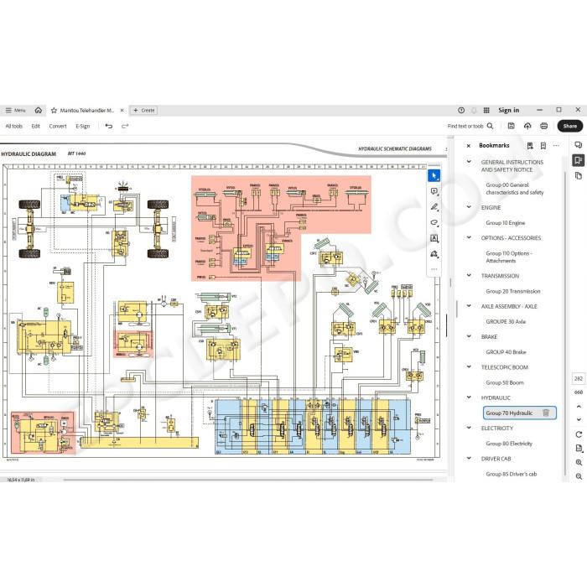Collapse the ELECTRICITY bookmark section

pyautogui.click(x=469, y=428)
